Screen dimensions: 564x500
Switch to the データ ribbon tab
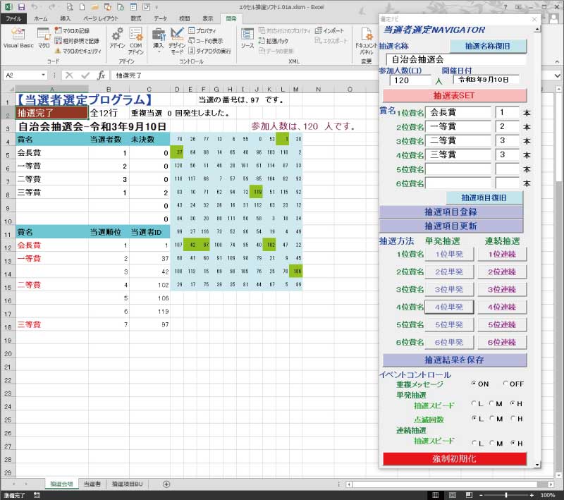[160, 19]
